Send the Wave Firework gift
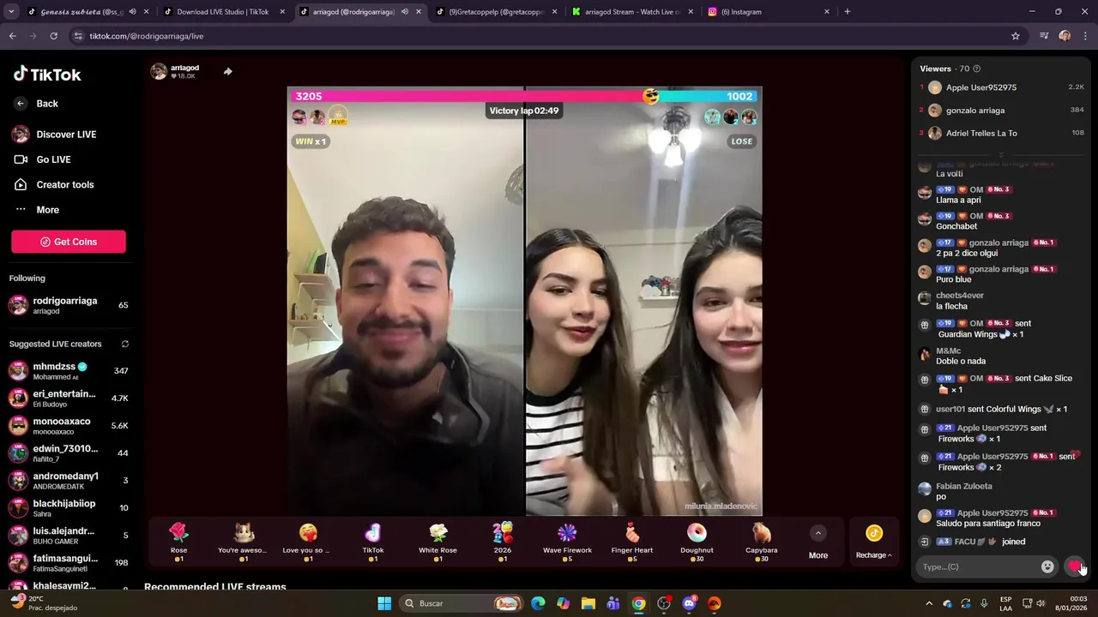The width and height of the screenshot is (1098, 617). point(567,542)
